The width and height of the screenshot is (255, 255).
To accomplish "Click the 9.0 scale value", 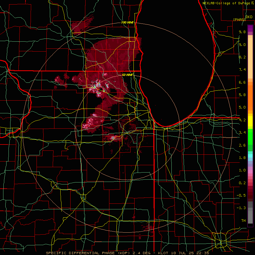I will (242, 44).
